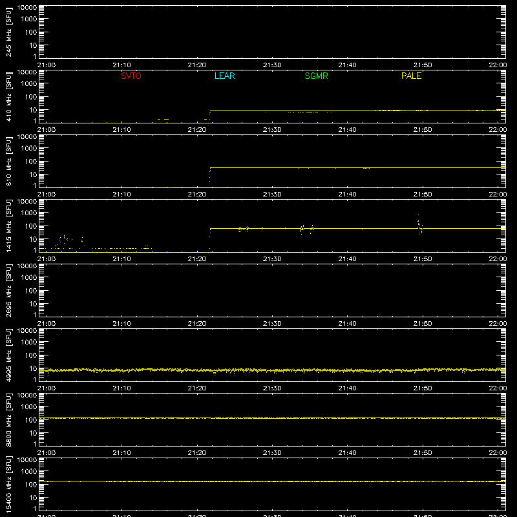Select the 610 MHz [SFU] axis title
Viewport: 517px width, 517px height.
point(8,162)
